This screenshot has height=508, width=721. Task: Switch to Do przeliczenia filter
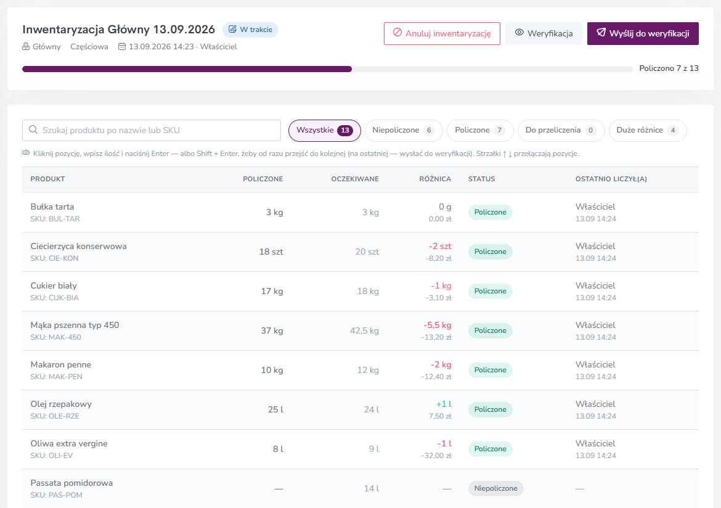tap(561, 130)
